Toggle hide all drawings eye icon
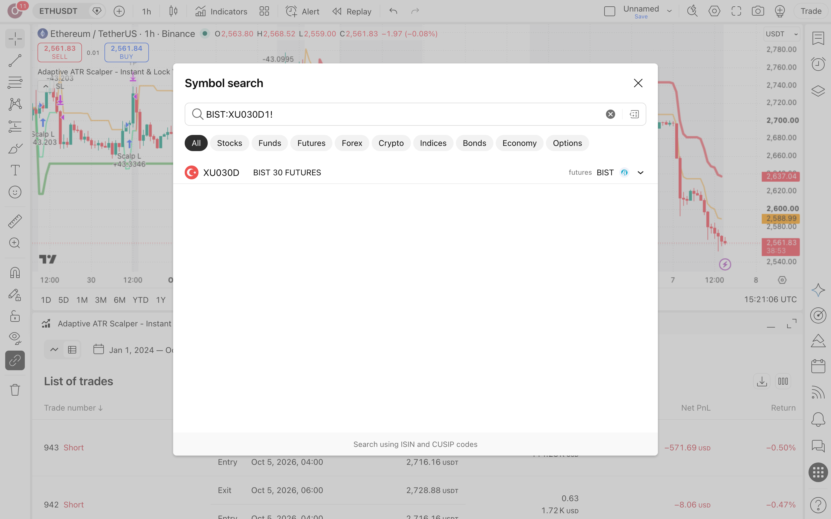This screenshot has height=519, width=831. (15, 338)
